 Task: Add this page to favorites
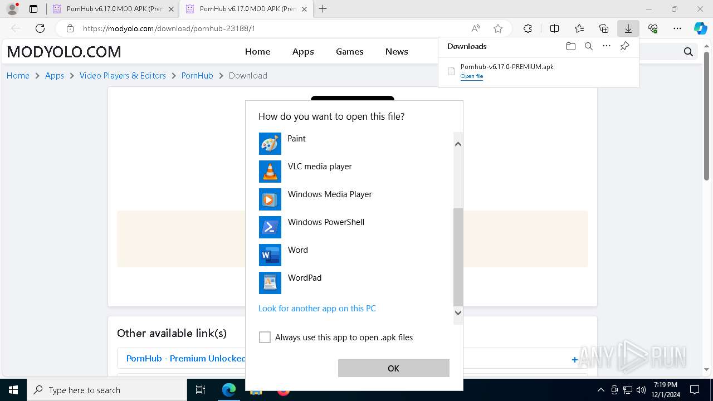[x=498, y=28]
